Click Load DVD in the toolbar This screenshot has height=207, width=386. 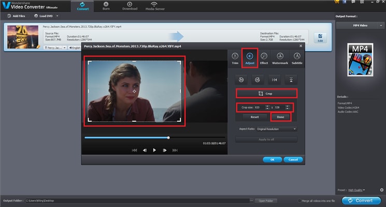point(44,16)
